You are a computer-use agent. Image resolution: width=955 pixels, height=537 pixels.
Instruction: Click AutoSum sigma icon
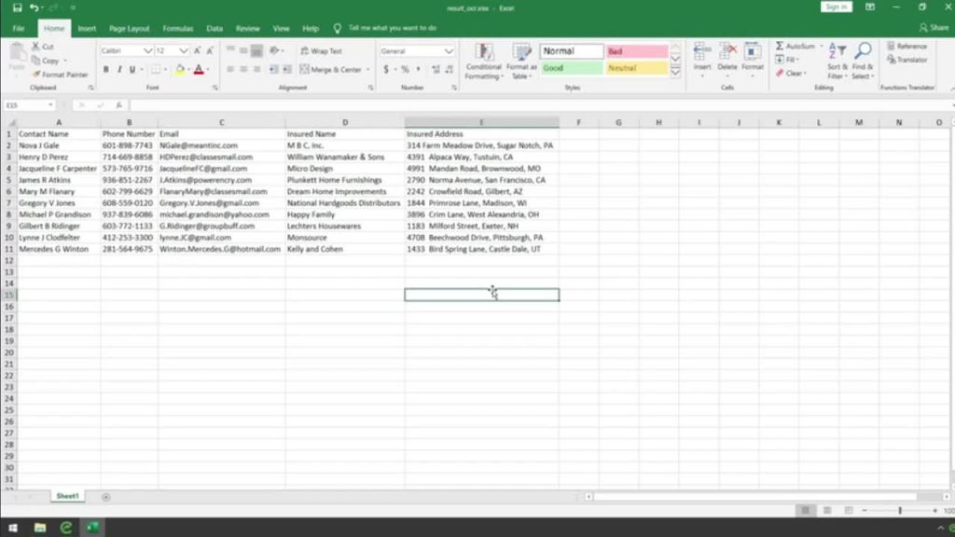pyautogui.click(x=780, y=47)
